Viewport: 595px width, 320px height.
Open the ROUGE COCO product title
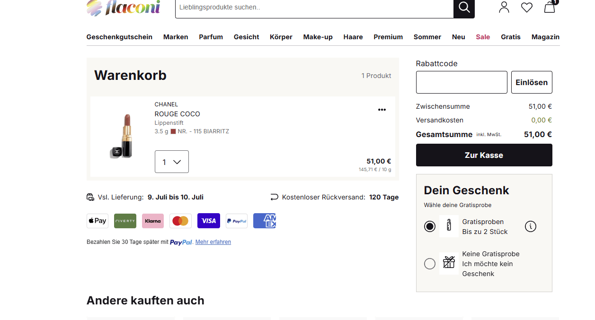tap(177, 114)
